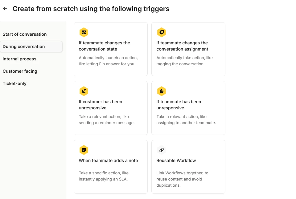This screenshot has height=199, width=296.
Task: Click 'sending a reminder message' description text
Action: click(107, 123)
